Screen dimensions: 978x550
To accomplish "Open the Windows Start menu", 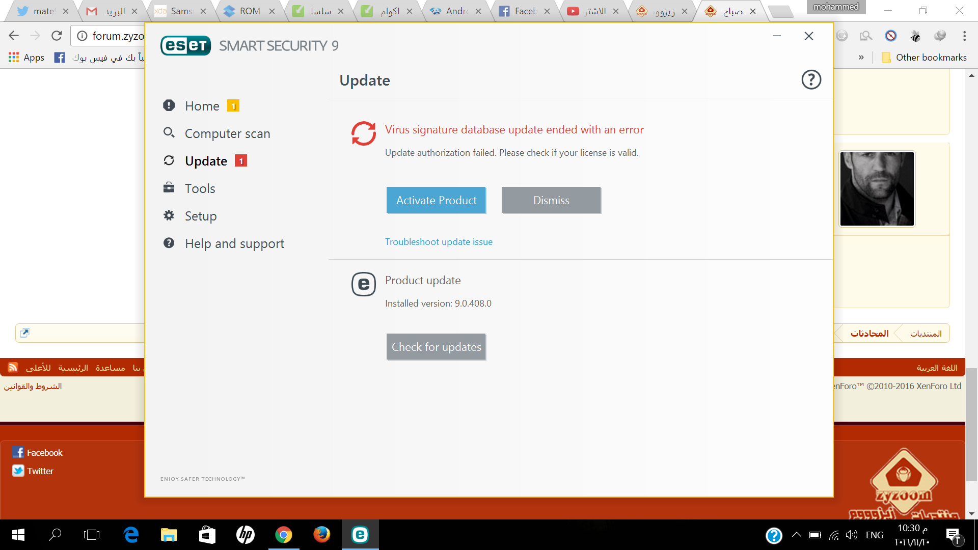I will [x=18, y=535].
